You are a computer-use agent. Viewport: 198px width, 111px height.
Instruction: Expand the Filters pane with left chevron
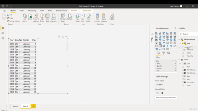[x=152, y=28]
